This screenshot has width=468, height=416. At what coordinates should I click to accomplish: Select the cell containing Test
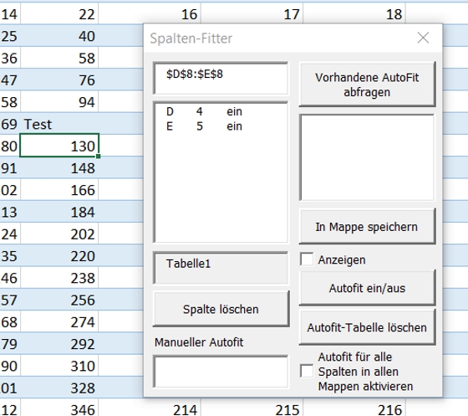click(x=59, y=124)
